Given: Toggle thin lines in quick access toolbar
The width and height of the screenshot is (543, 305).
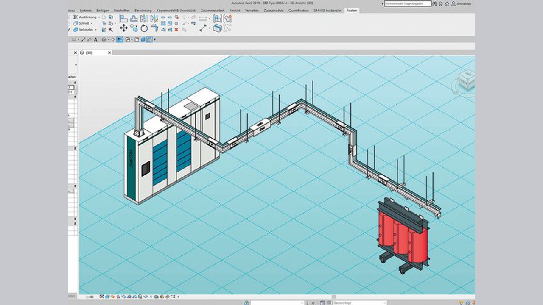Looking at the screenshot, I should (x=120, y=40).
